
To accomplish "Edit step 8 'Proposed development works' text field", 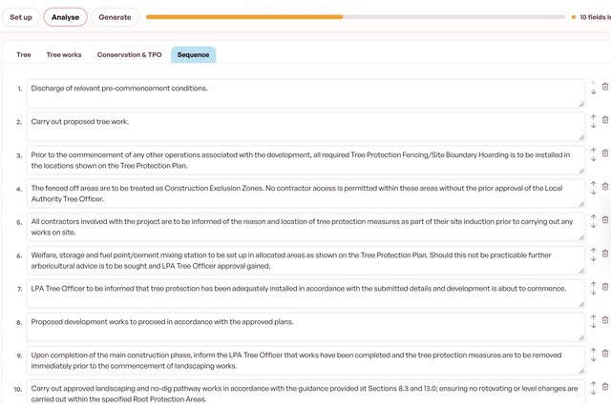I will 305,327.
